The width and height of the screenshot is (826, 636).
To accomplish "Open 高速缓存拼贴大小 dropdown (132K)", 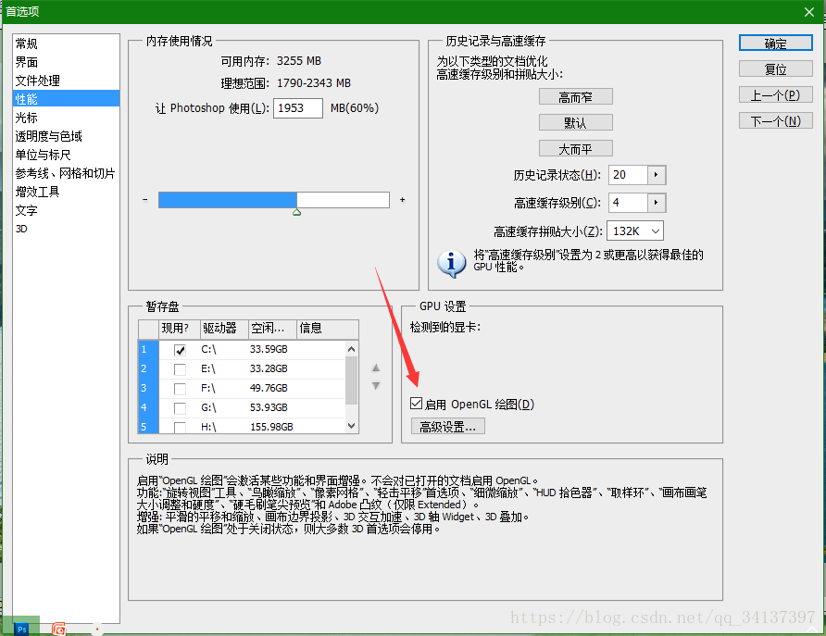I will (x=635, y=231).
